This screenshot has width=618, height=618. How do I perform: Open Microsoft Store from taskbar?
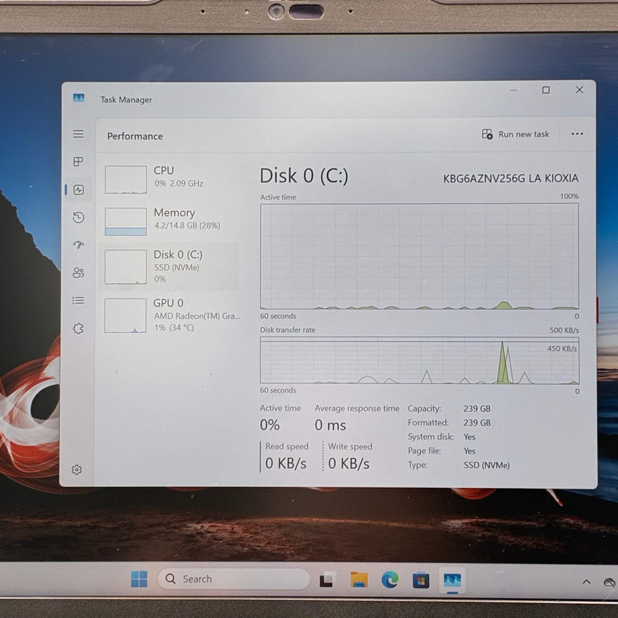(x=421, y=580)
